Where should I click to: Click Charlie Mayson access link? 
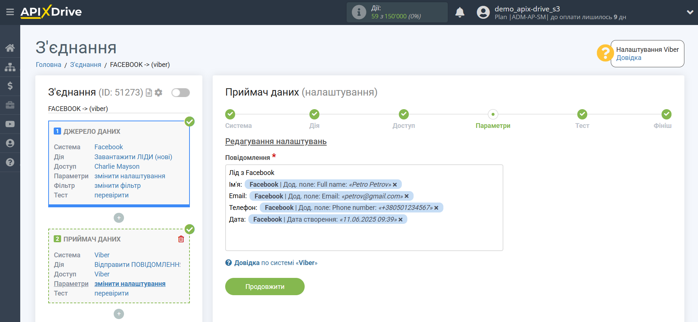[117, 167]
